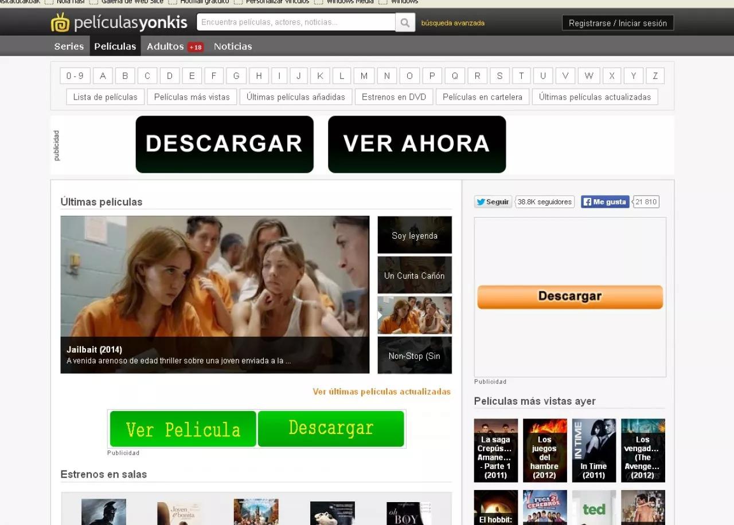The width and height of the screenshot is (734, 525).
Task: Filter movies by letter W
Action: (589, 76)
